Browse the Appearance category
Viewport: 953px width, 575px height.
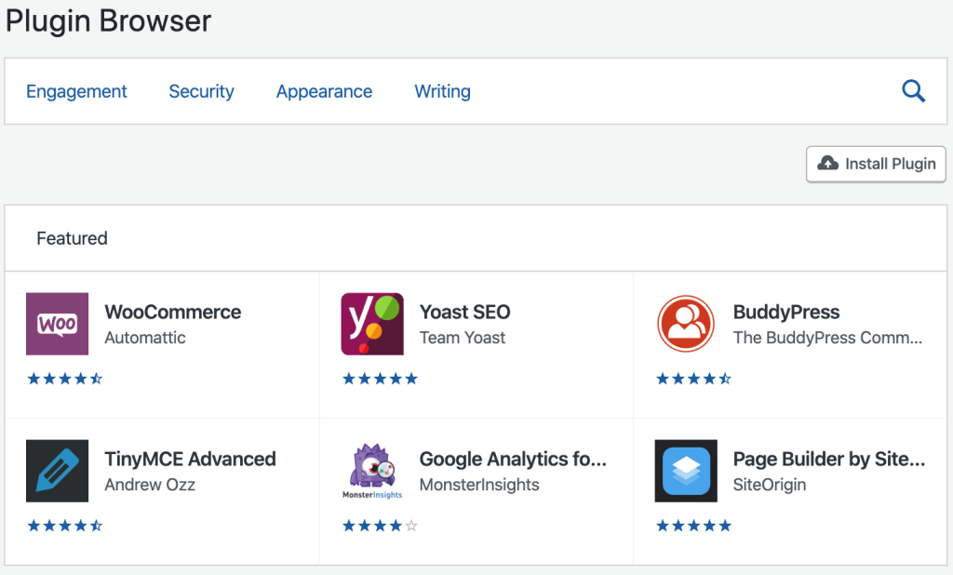[324, 91]
